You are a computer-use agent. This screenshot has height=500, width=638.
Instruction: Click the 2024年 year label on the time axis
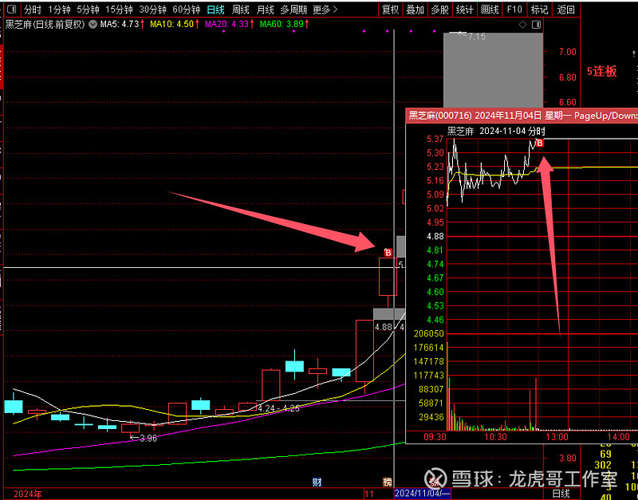[28, 494]
